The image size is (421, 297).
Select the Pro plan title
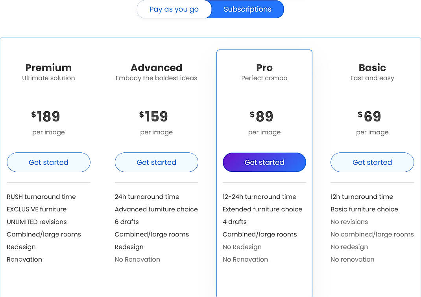point(264,68)
